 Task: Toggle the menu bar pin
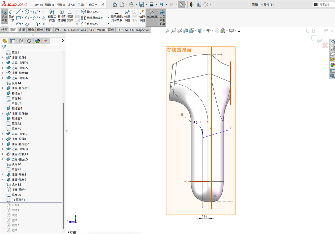coord(103,4)
